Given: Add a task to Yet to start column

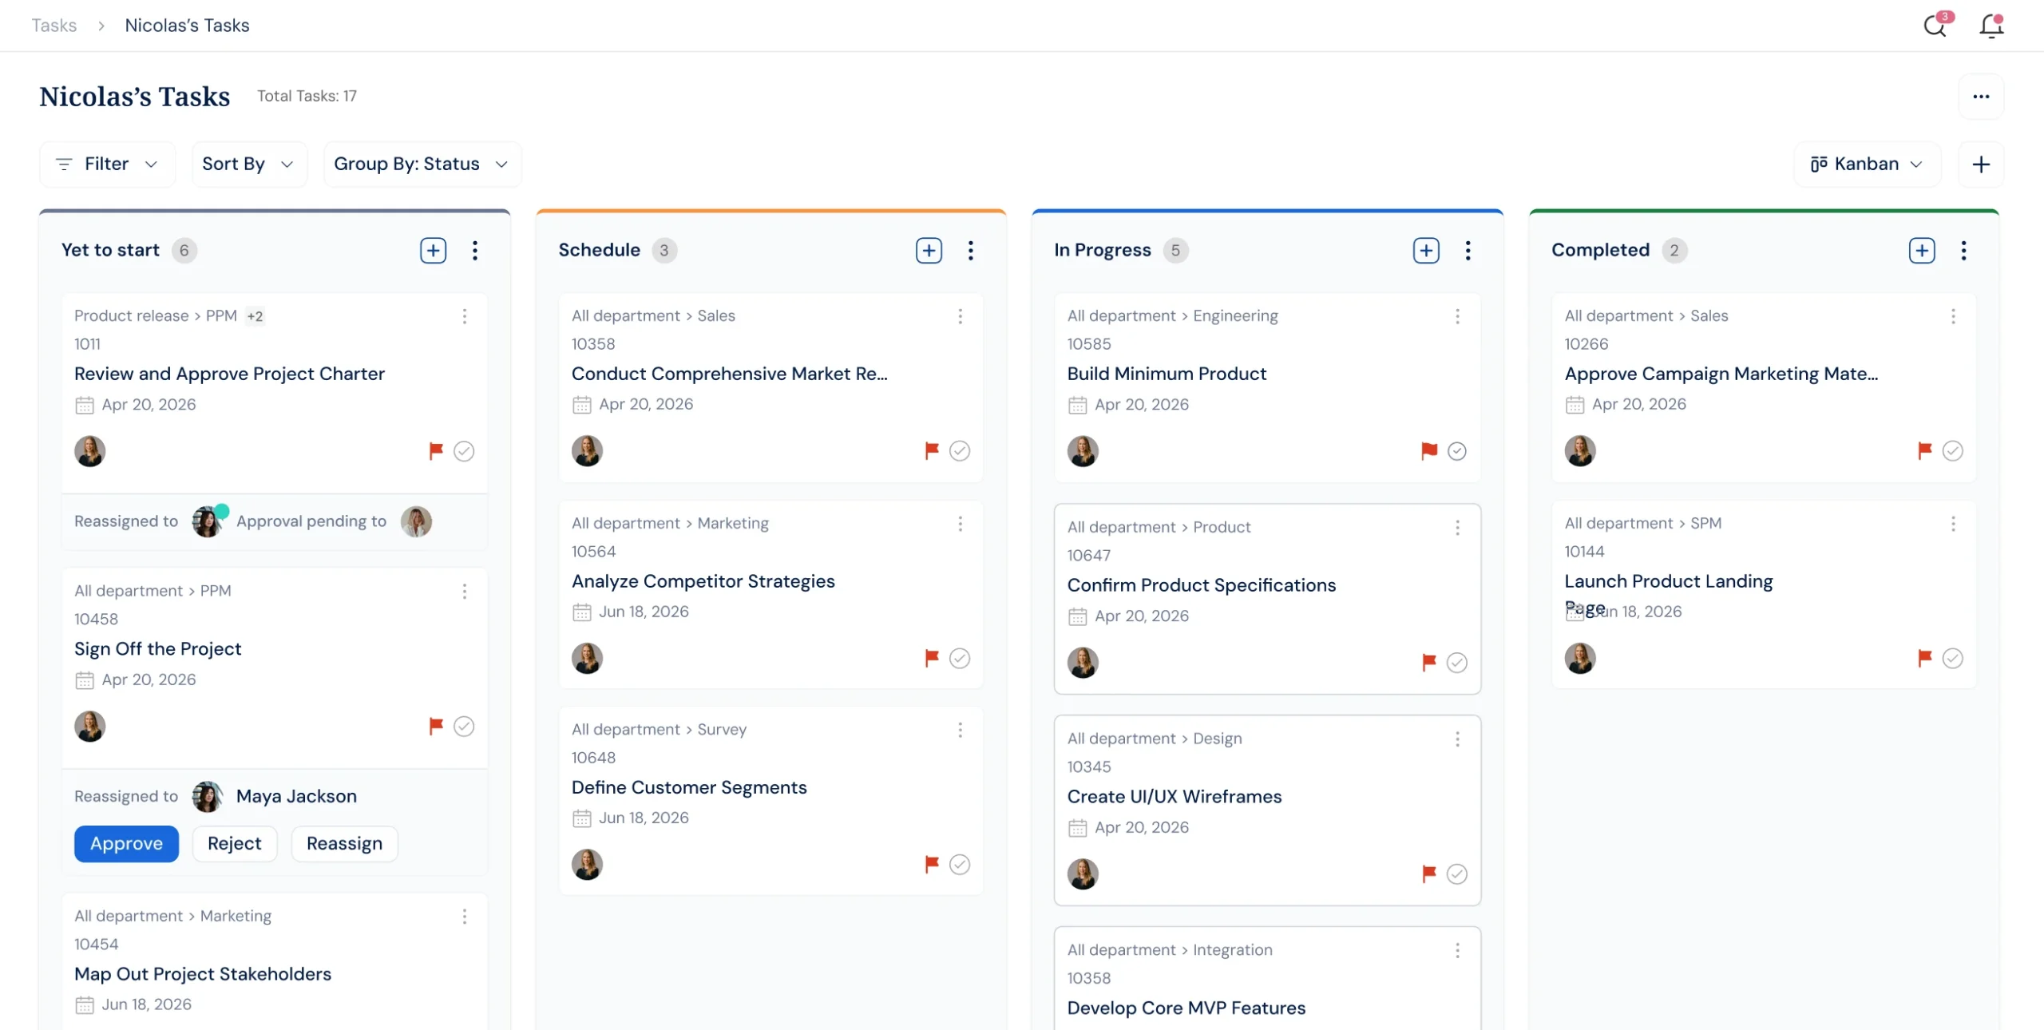Looking at the screenshot, I should 434,251.
